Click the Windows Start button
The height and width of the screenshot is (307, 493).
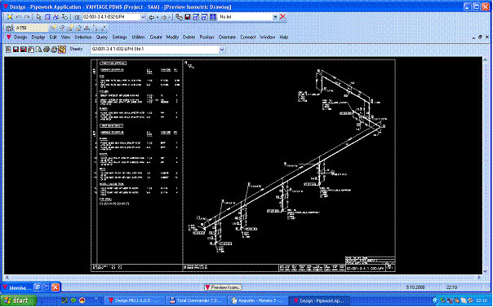click(18, 300)
